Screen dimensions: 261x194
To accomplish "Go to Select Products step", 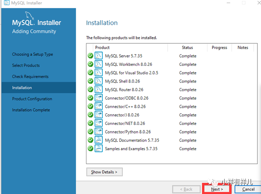I will 26,65.
